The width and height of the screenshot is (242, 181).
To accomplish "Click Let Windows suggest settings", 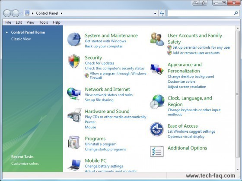I will coord(191,131).
